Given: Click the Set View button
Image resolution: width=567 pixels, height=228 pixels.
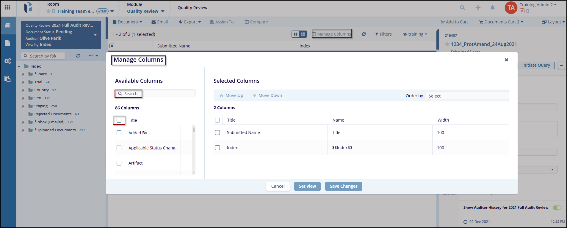Looking at the screenshot, I should coord(307,186).
